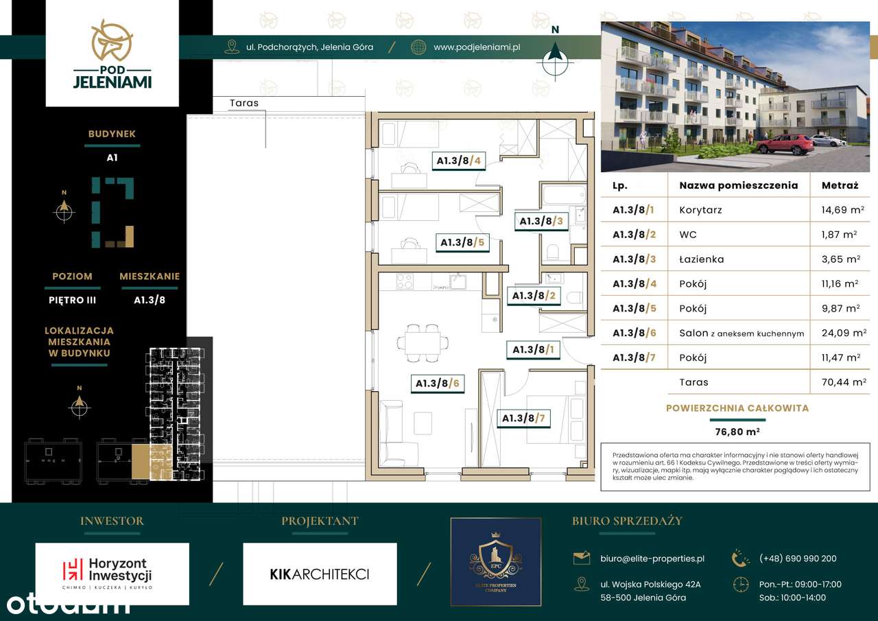Click the building A1 layout diagram
Viewport: 878px width, 621px height.
point(113,212)
